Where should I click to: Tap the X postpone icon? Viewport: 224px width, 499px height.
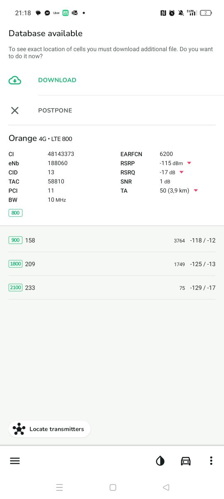pos(15,110)
